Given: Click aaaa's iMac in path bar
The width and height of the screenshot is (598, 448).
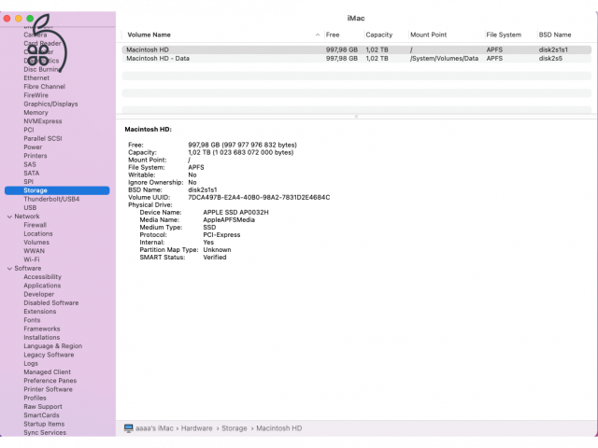Looking at the screenshot, I should 154,428.
